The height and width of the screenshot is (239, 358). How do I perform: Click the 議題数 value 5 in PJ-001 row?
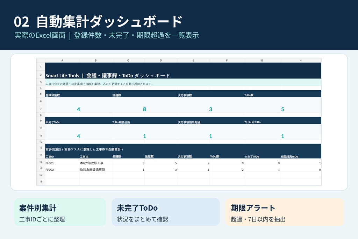click(x=176, y=163)
